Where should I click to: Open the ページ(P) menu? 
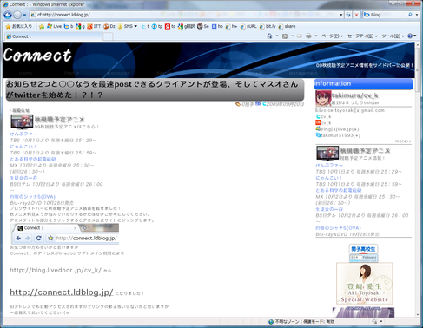click(x=332, y=36)
